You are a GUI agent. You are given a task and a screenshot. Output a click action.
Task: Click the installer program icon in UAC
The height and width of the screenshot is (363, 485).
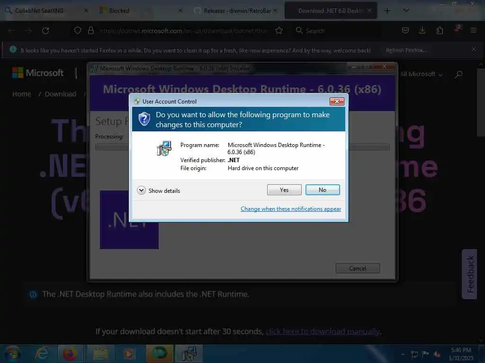(164, 148)
